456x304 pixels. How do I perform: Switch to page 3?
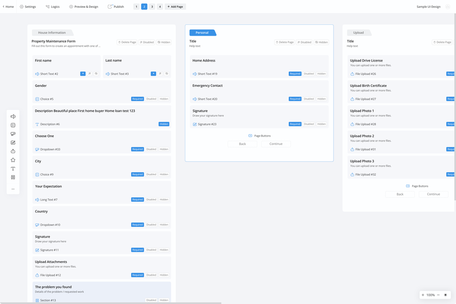[x=152, y=7]
